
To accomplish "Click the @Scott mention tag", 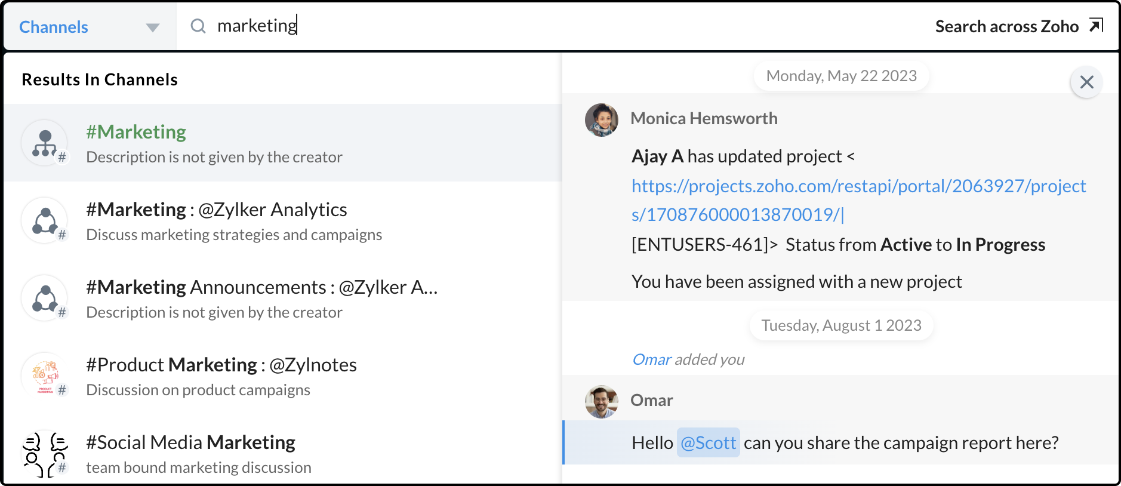I will [x=708, y=443].
